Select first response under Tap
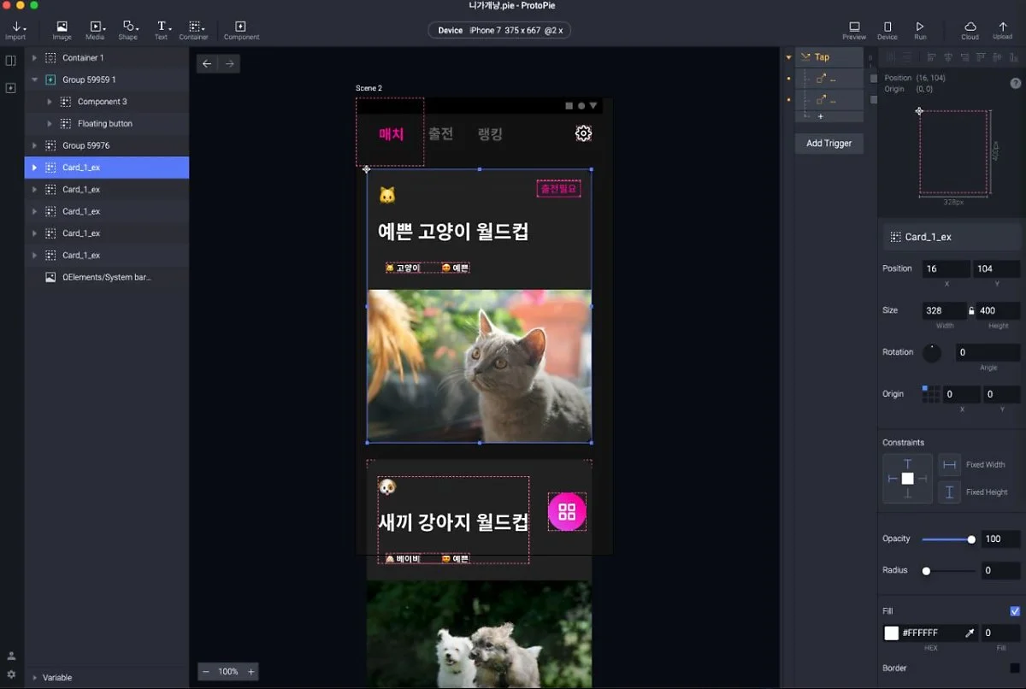Viewport: 1026px width, 689px height. pyautogui.click(x=828, y=79)
